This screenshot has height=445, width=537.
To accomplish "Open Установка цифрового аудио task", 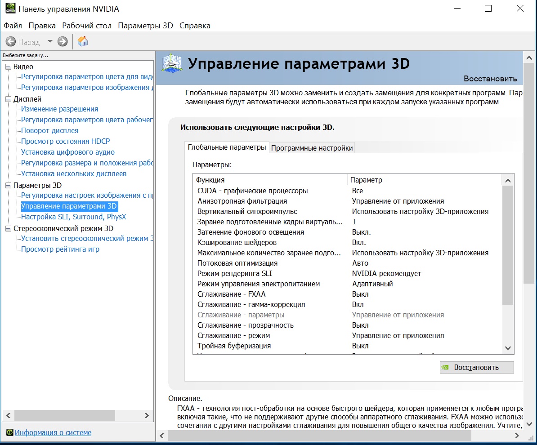I will 68,152.
